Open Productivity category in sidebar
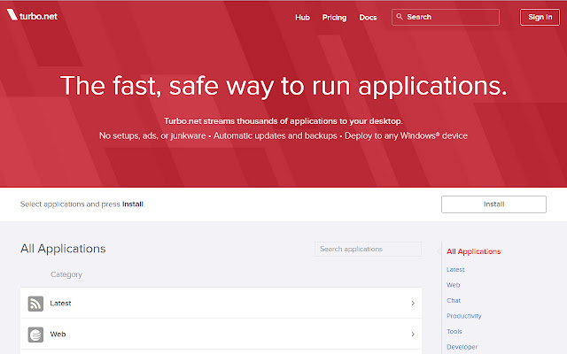Viewport: 567px width, 354px height. pos(464,316)
